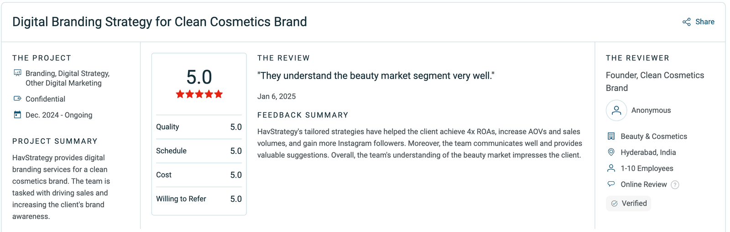Click the review quote text

click(x=375, y=76)
